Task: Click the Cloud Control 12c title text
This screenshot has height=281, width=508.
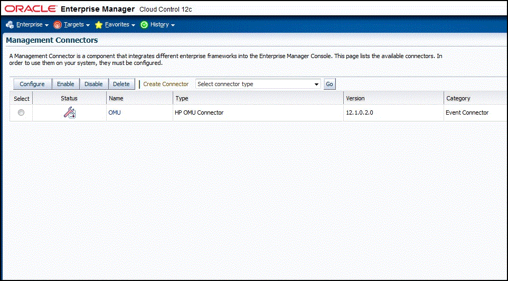Action: tap(166, 10)
